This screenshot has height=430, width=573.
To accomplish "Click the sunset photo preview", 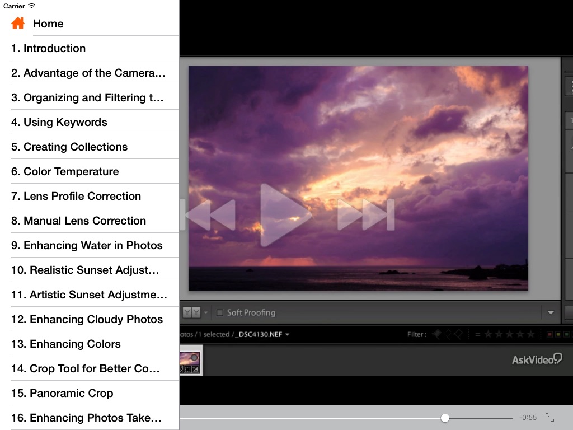I will point(358,179).
